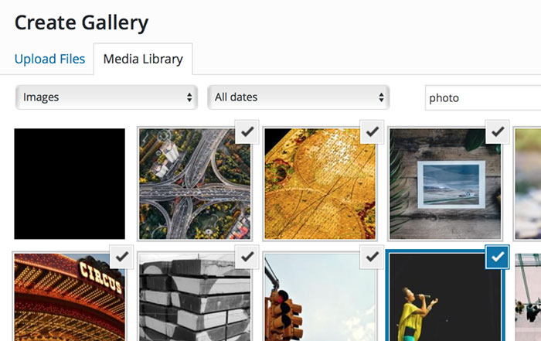Deselect the traffic light photo checkmark
541x341 pixels.
click(x=373, y=257)
